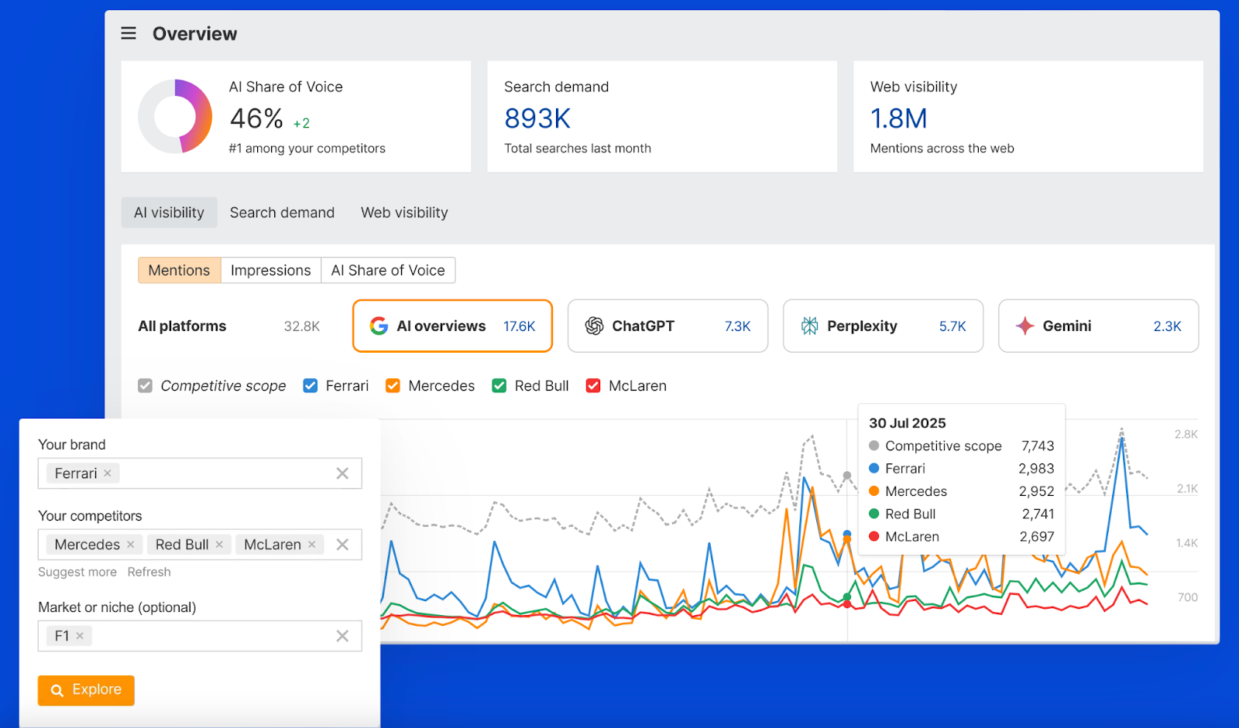Remove Mercedes from competitors

pyautogui.click(x=131, y=545)
